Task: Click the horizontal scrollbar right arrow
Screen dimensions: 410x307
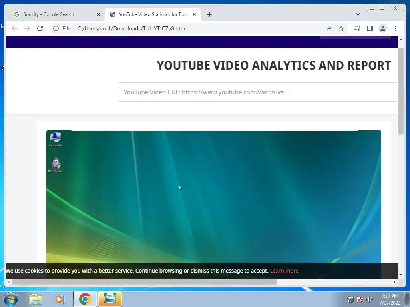Action: pyautogui.click(x=394, y=282)
